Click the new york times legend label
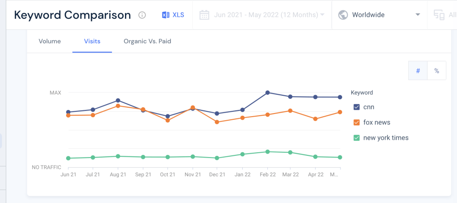This screenshot has height=203, width=457. 386,138
